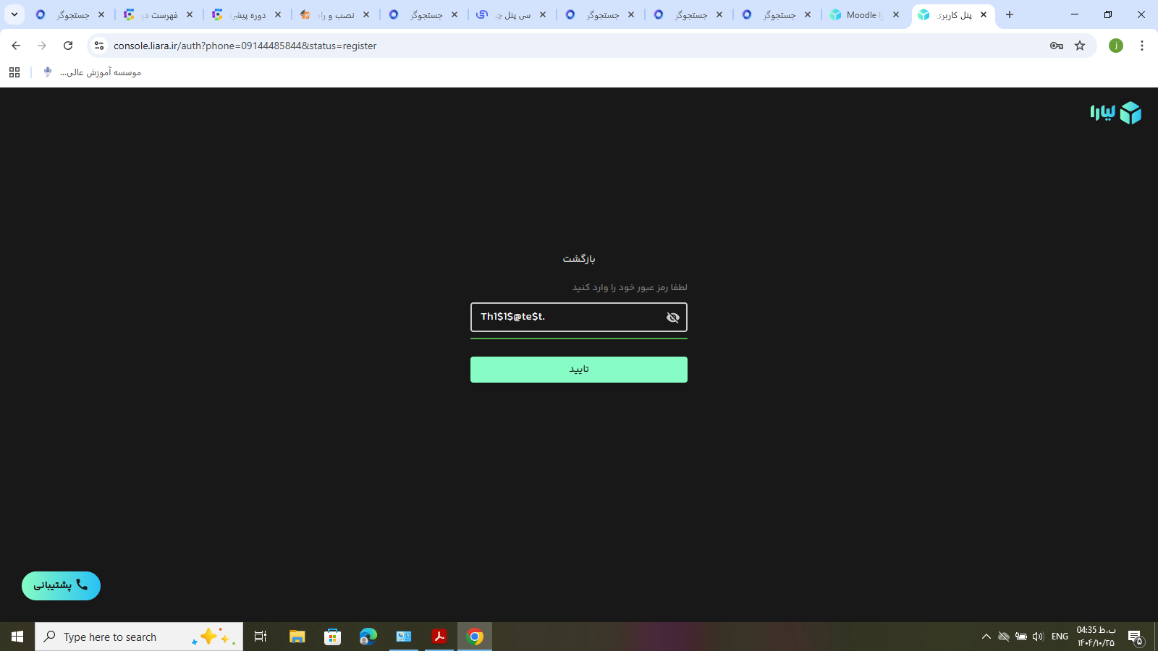This screenshot has height=651, width=1158.
Task: Open a new browser tab
Action: tap(1010, 14)
